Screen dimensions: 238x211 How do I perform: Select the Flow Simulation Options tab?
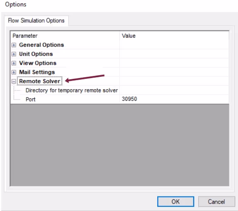pos(36,21)
